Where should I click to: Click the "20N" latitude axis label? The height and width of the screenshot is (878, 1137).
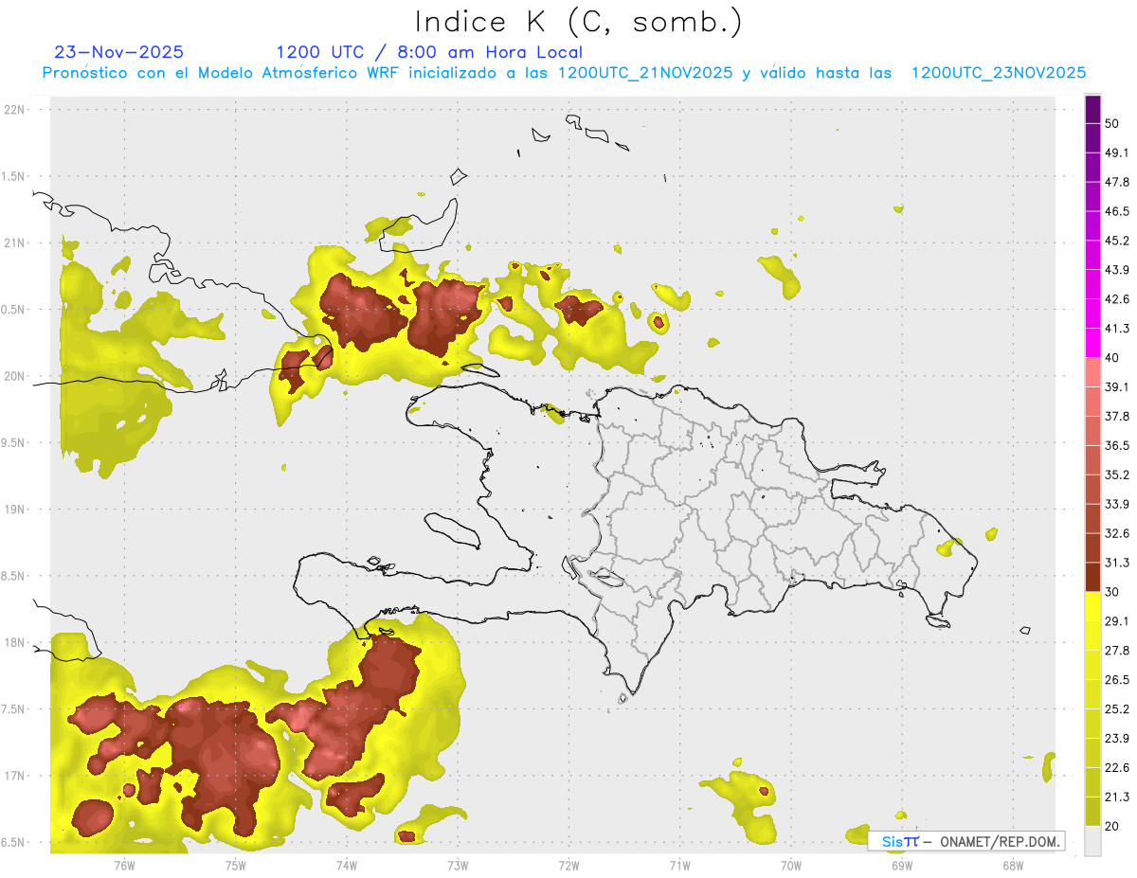click(15, 376)
